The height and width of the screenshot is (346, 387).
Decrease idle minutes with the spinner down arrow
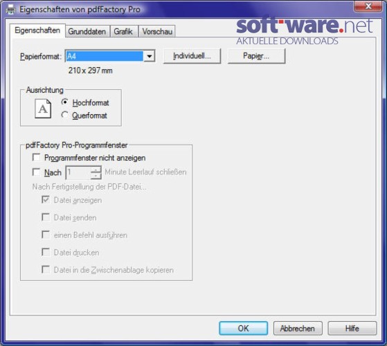[x=96, y=176]
